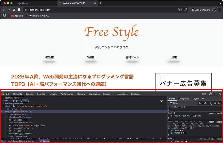
Task: Go forward in browser history
Action: click(x=9, y=10)
